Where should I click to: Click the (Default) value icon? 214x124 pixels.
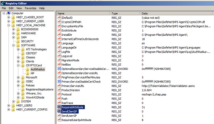click(x=59, y=17)
